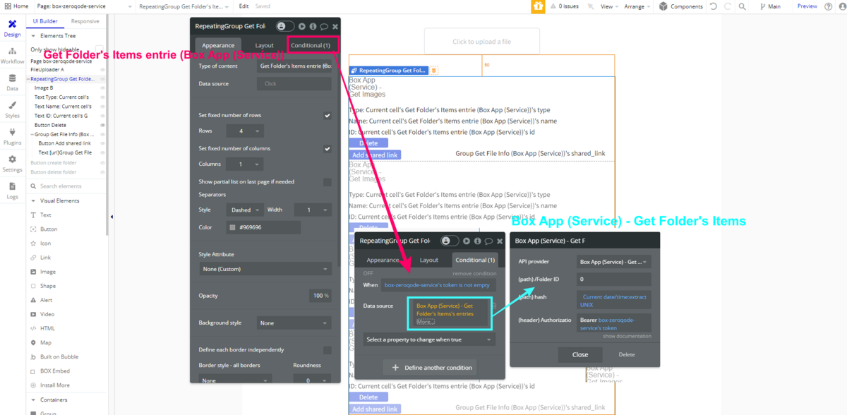Open the API provider dropdown
The width and height of the screenshot is (847, 415).
pos(613,262)
